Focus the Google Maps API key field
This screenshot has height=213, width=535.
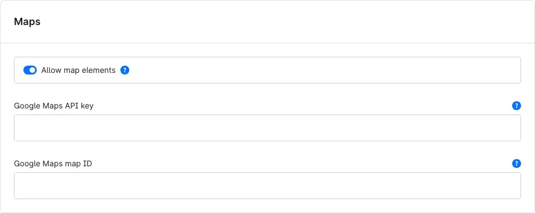tap(267, 128)
